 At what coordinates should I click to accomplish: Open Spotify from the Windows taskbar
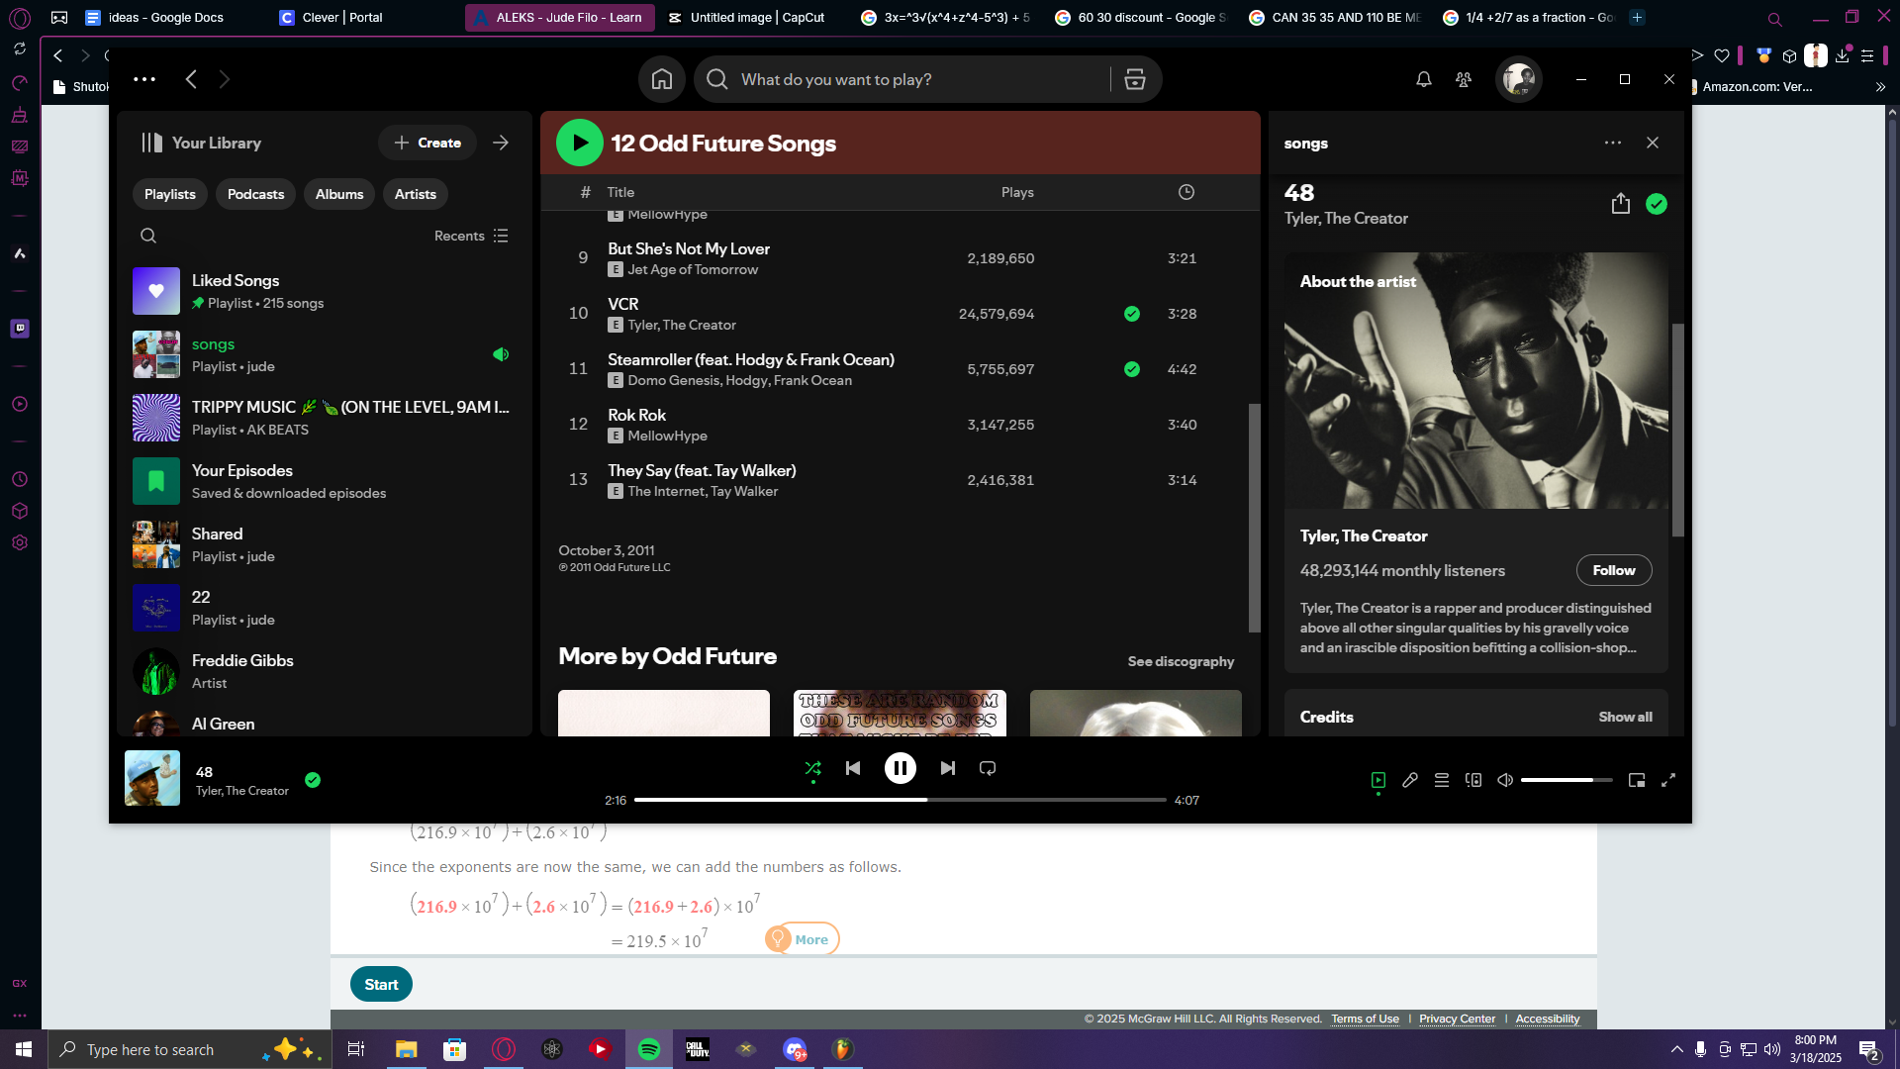[649, 1049]
